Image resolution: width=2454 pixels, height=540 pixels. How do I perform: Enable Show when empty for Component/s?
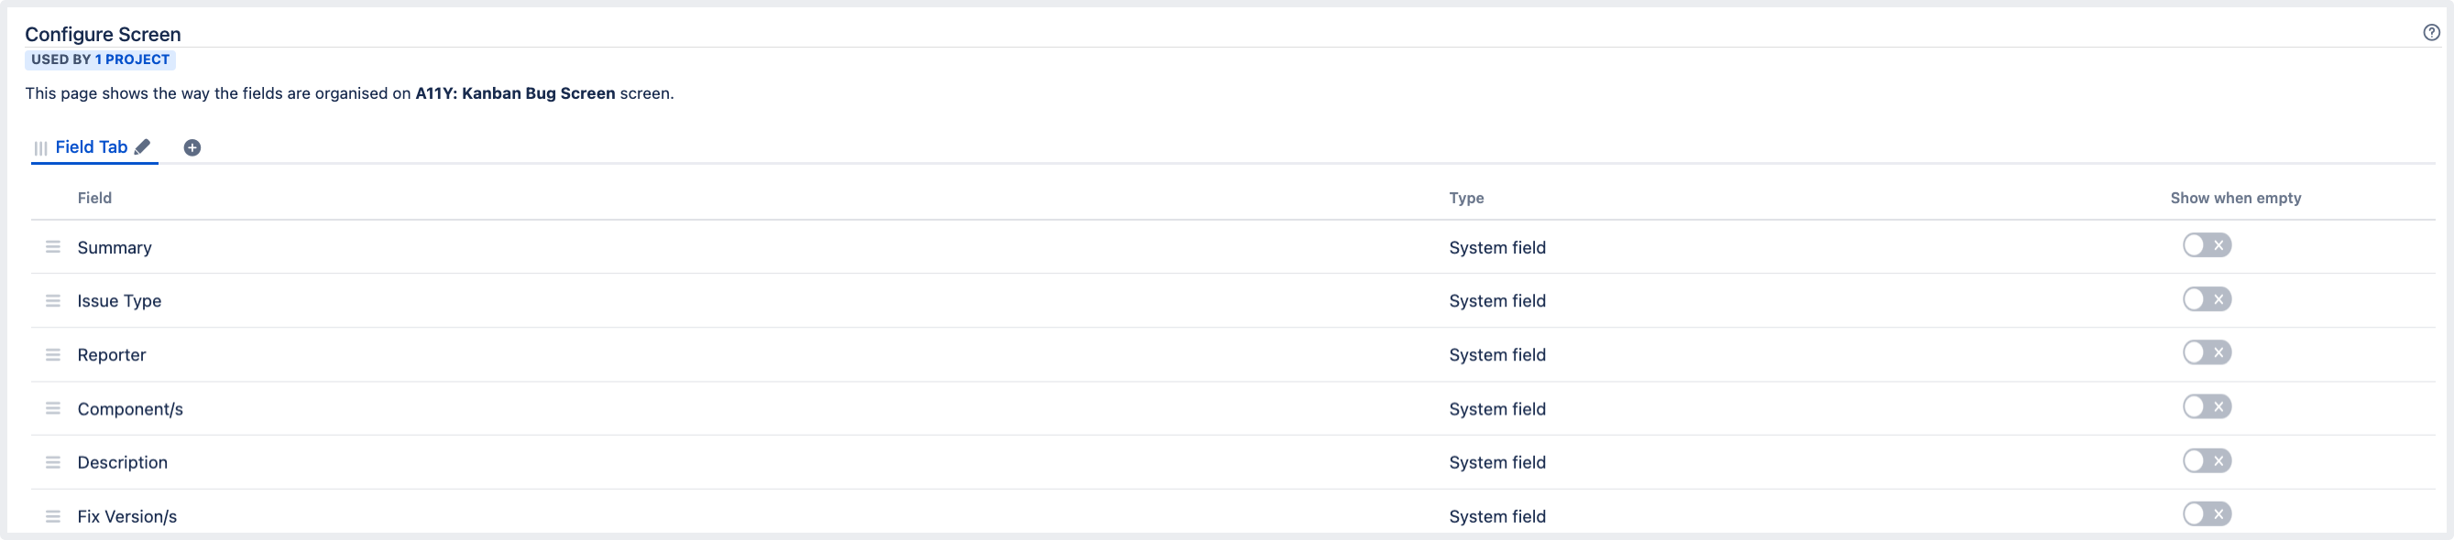click(x=2208, y=407)
